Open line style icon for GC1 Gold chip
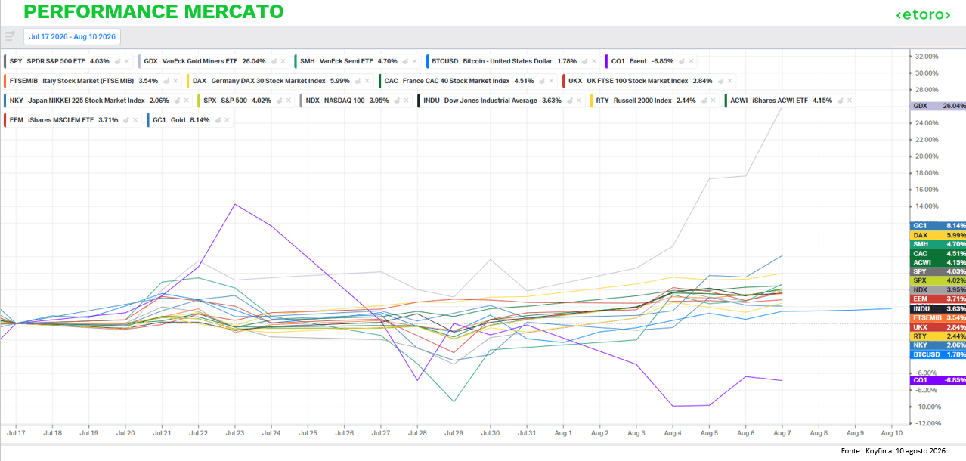The height and width of the screenshot is (461, 966). point(217,120)
